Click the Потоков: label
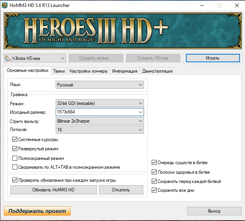 pos(19,130)
